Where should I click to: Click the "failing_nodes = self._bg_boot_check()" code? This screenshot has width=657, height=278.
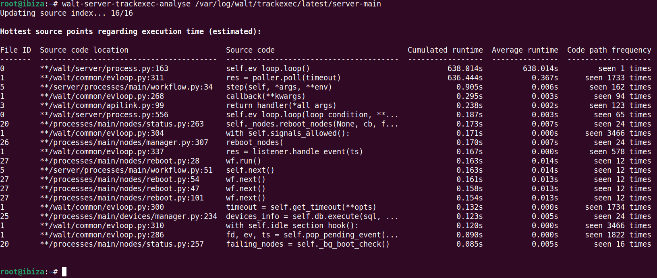point(307,244)
